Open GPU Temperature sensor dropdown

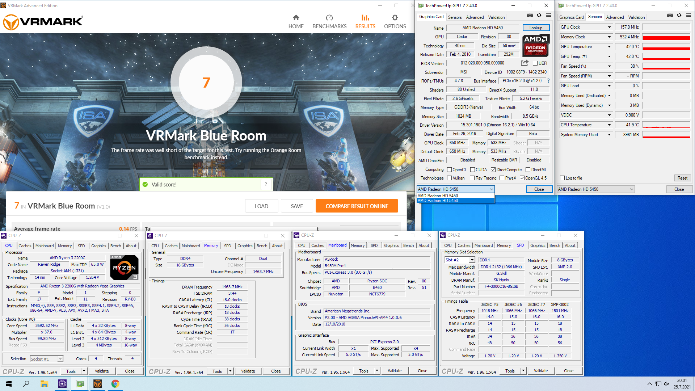(x=609, y=47)
